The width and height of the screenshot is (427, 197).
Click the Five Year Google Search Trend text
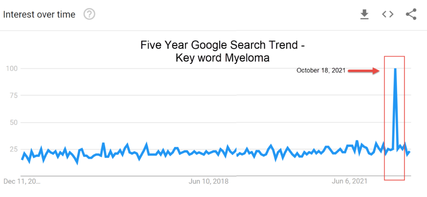(223, 45)
